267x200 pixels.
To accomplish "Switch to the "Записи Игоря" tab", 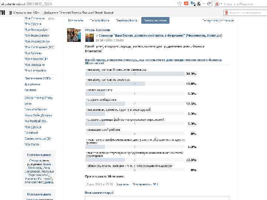I will pyautogui.click(x=99, y=21).
